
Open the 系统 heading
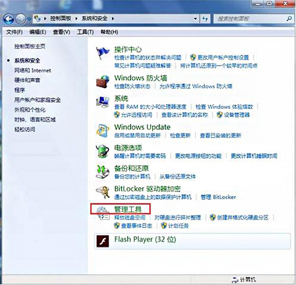point(121,98)
